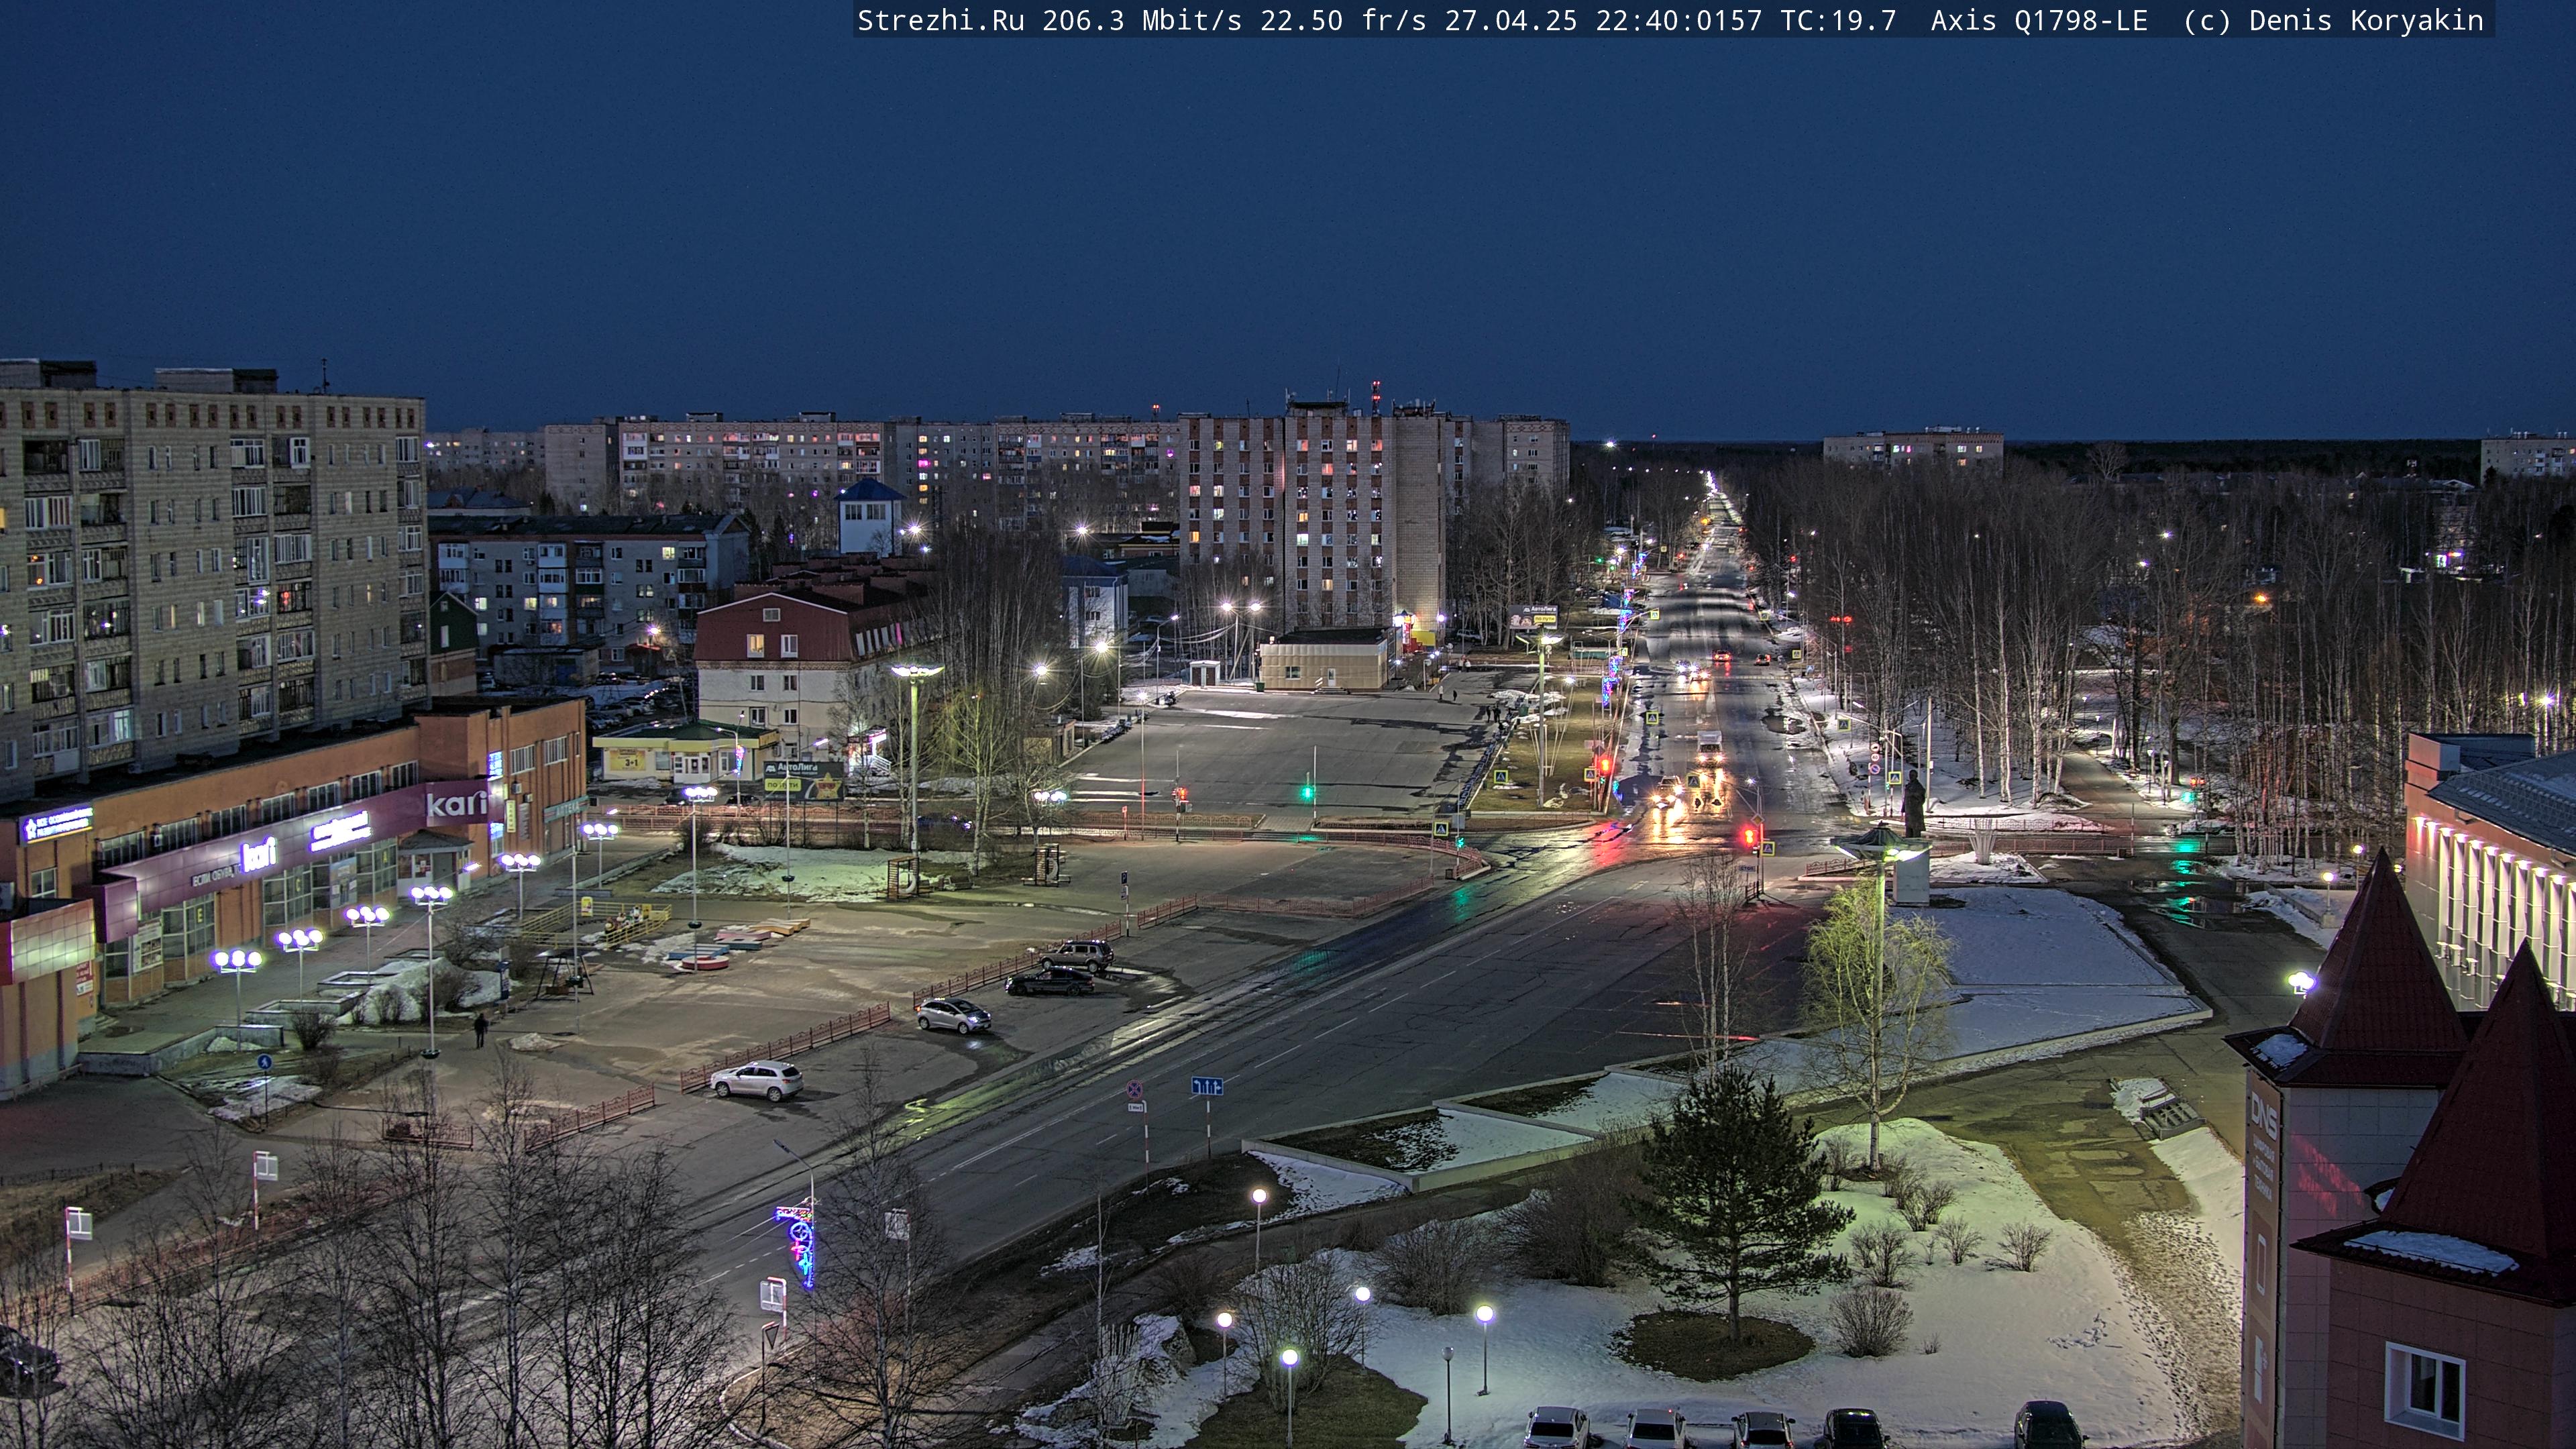Click the "Strezhi.Ru" overlay text

940,21
